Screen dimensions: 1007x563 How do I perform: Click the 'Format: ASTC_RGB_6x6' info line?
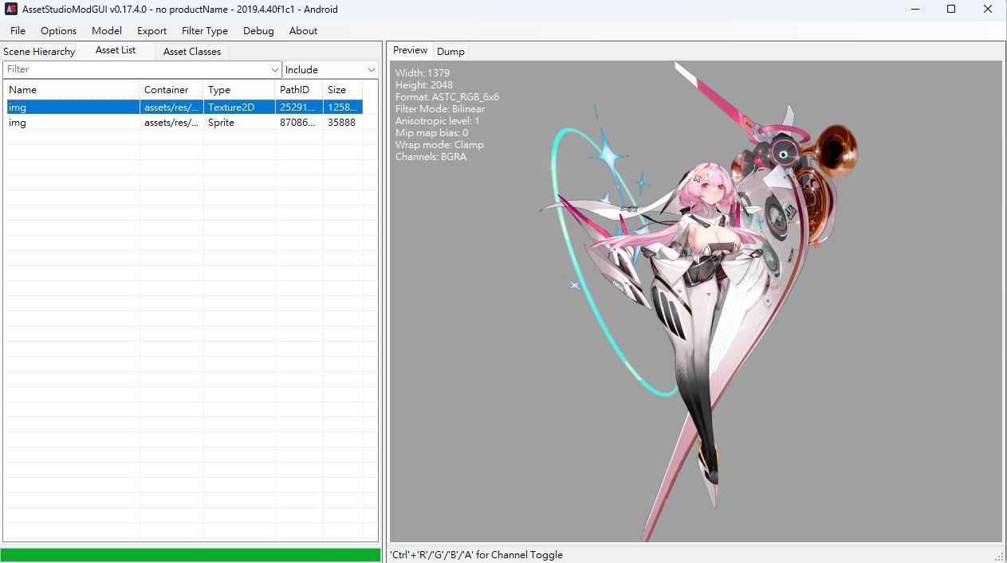(447, 97)
